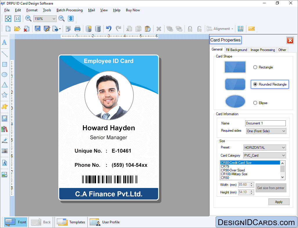
Task: Select the Text tool letter A icon
Action: pyautogui.click(x=4, y=42)
